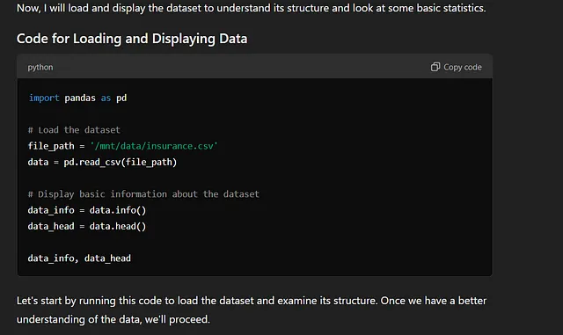Screen dimensions: 563x335
Task: Click the Code for Loading and Displaying Data heading
Action: pyautogui.click(x=132, y=39)
